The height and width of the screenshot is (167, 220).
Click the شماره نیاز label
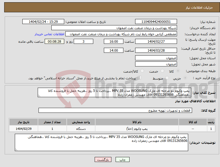point(208,22)
